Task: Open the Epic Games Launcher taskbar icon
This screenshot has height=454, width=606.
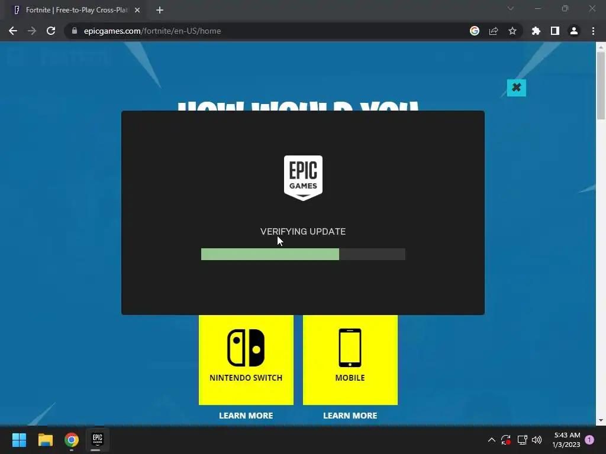Action: 98,440
